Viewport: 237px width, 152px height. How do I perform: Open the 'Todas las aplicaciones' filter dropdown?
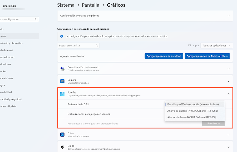pos(216,45)
